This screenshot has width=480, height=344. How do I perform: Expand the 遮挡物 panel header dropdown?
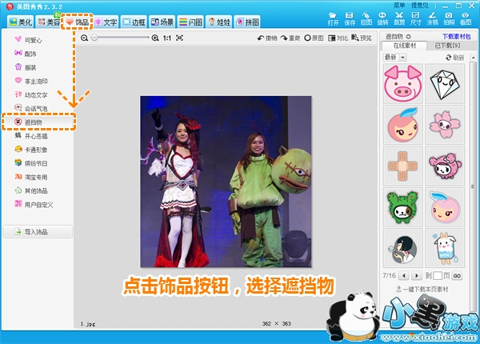[408, 37]
